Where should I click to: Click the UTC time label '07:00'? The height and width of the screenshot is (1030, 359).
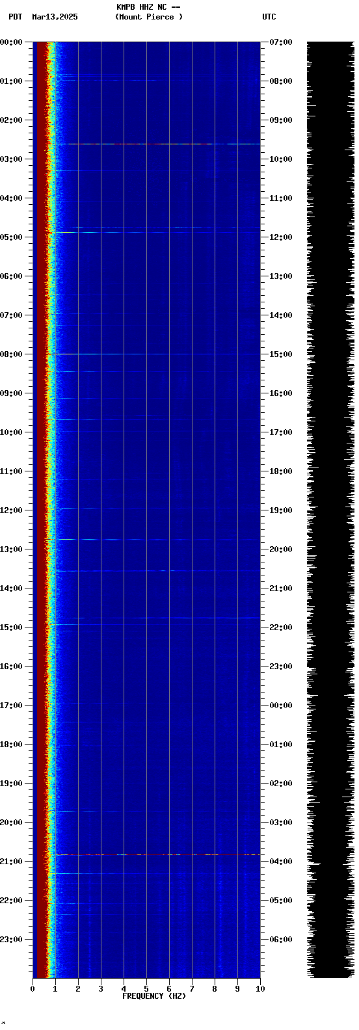pyautogui.click(x=281, y=42)
